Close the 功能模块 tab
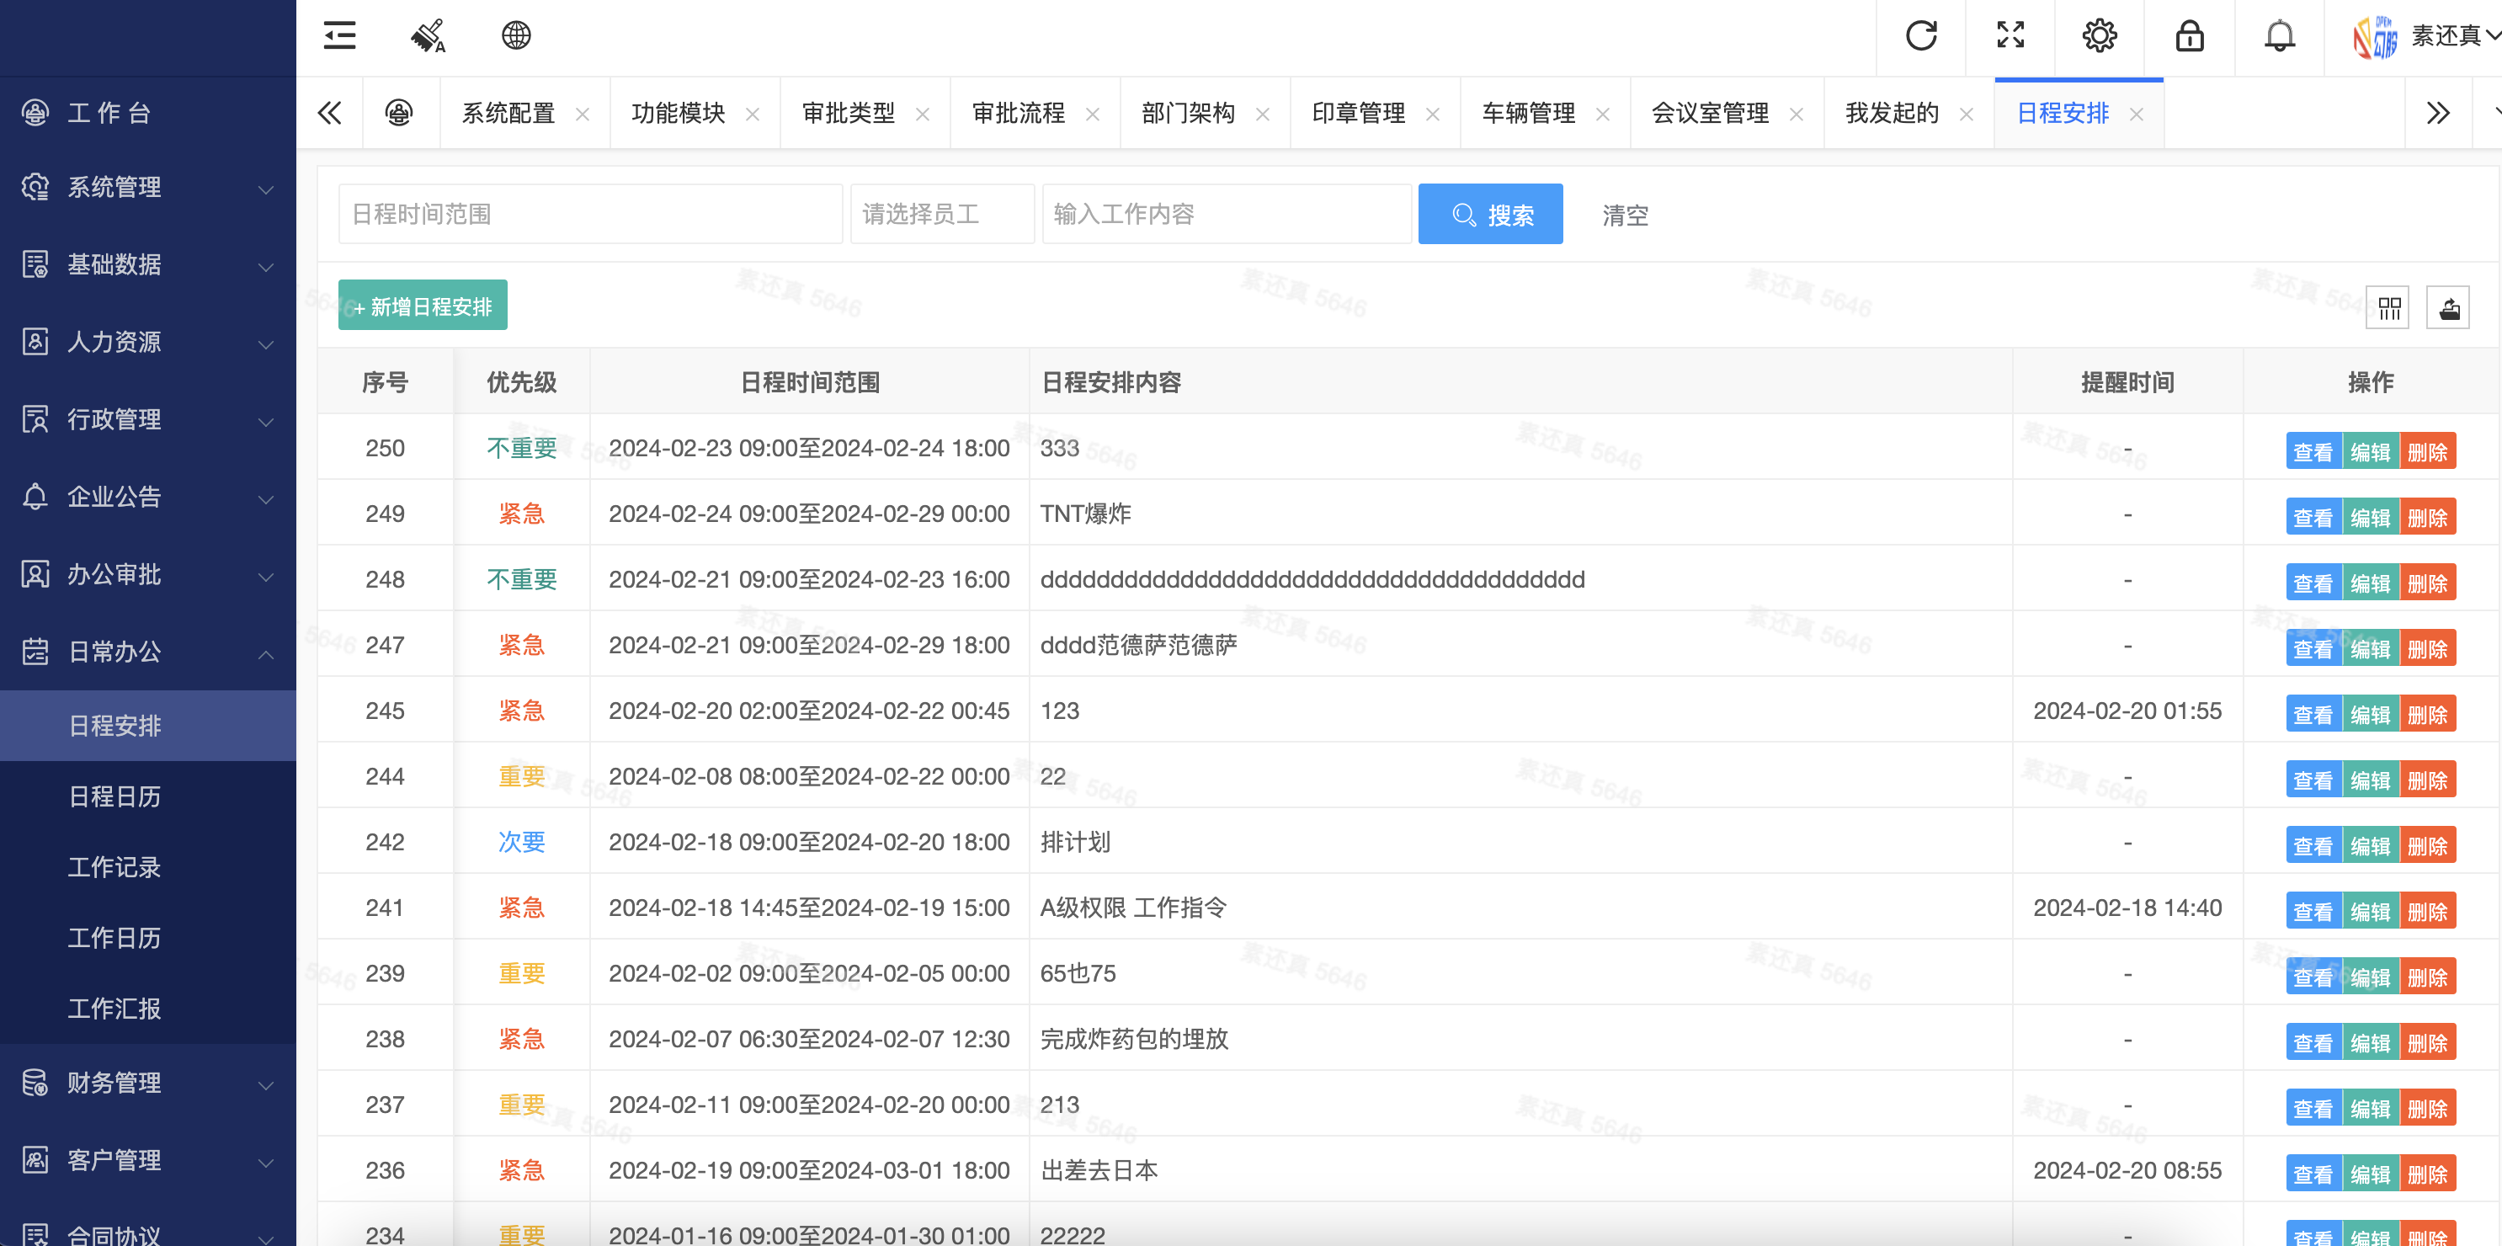 coord(753,114)
